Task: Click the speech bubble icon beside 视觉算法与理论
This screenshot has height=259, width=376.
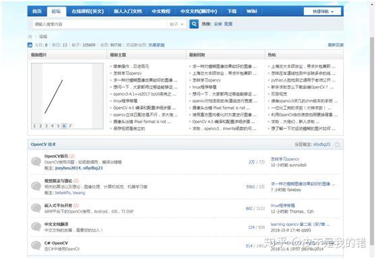Action: pyautogui.click(x=36, y=186)
